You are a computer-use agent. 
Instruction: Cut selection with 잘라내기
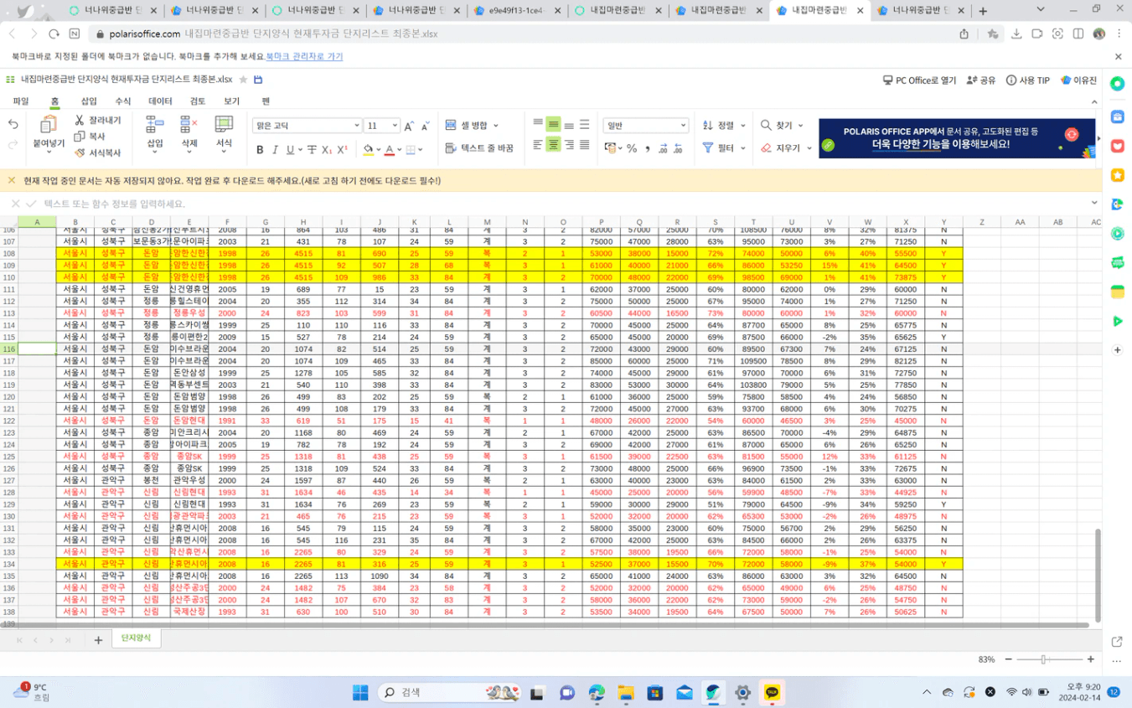(x=98, y=121)
